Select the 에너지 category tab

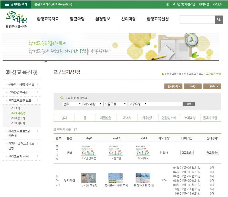127,118
